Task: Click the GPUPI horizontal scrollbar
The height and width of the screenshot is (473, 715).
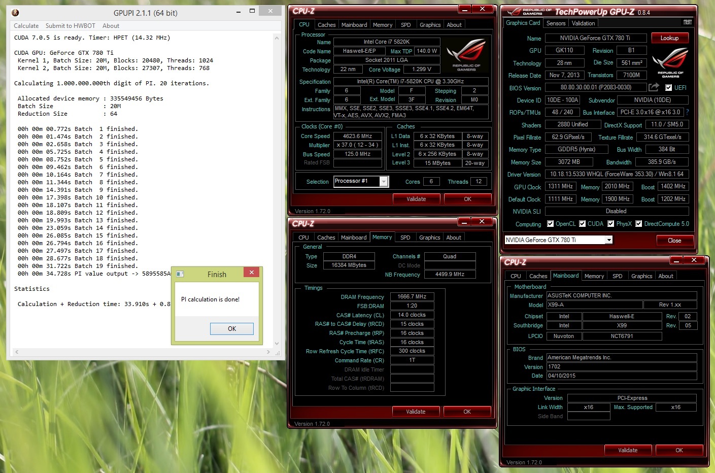Action: click(142, 352)
